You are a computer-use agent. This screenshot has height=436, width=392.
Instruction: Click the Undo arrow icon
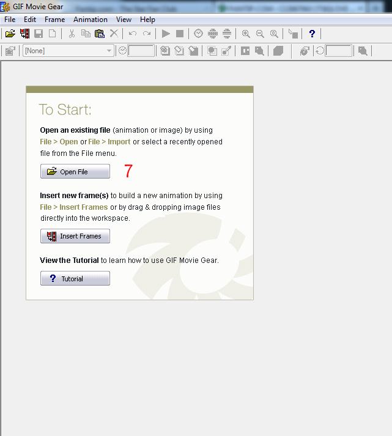133,34
